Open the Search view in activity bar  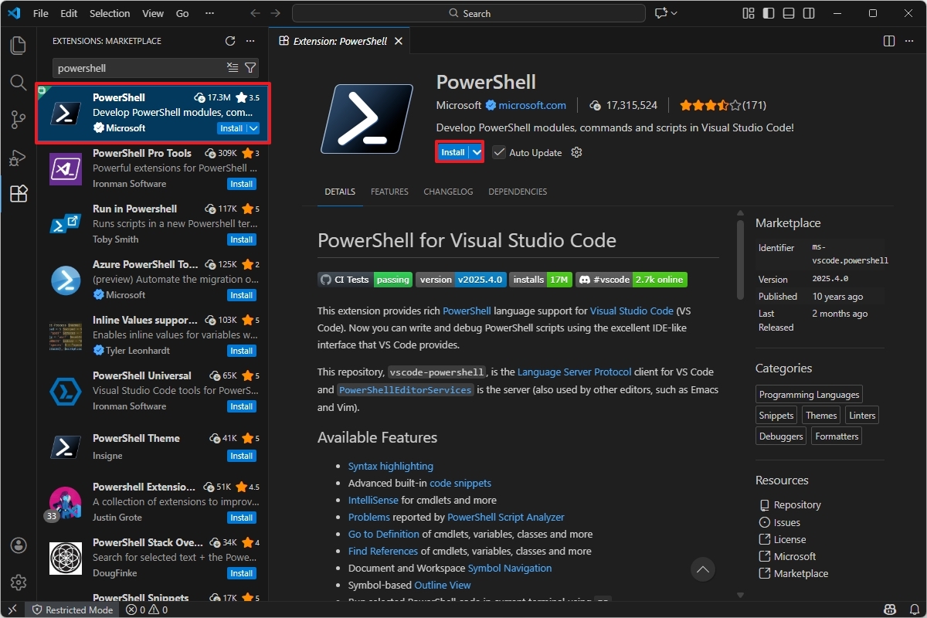point(19,83)
